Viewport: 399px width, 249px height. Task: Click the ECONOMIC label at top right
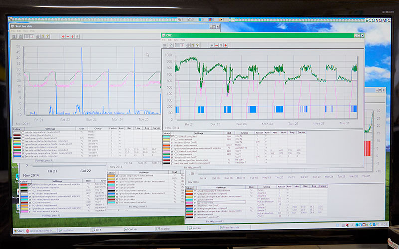coord(378,20)
